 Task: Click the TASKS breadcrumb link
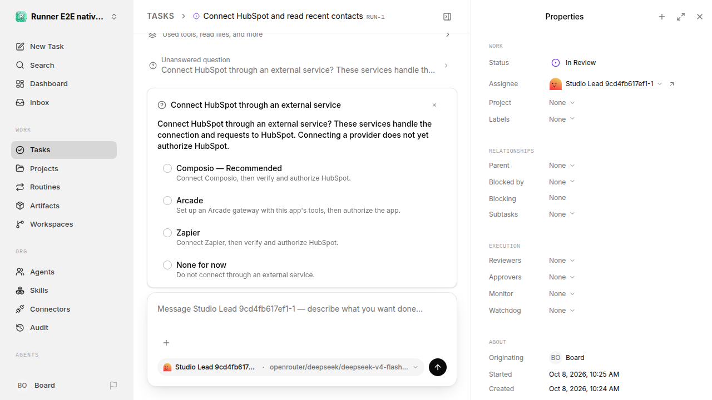[160, 17]
